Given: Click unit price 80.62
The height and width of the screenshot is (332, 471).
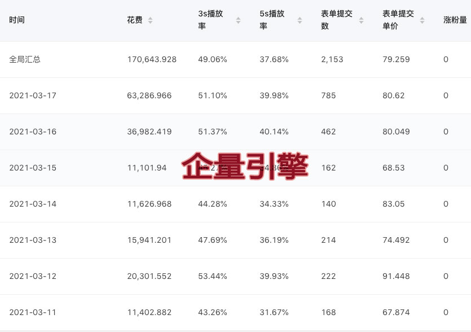Looking at the screenshot, I should pyautogui.click(x=394, y=95).
